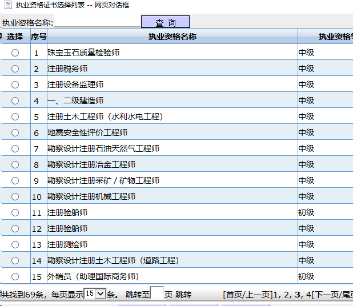Click the document icon in the dialog title

[x=9, y=5]
